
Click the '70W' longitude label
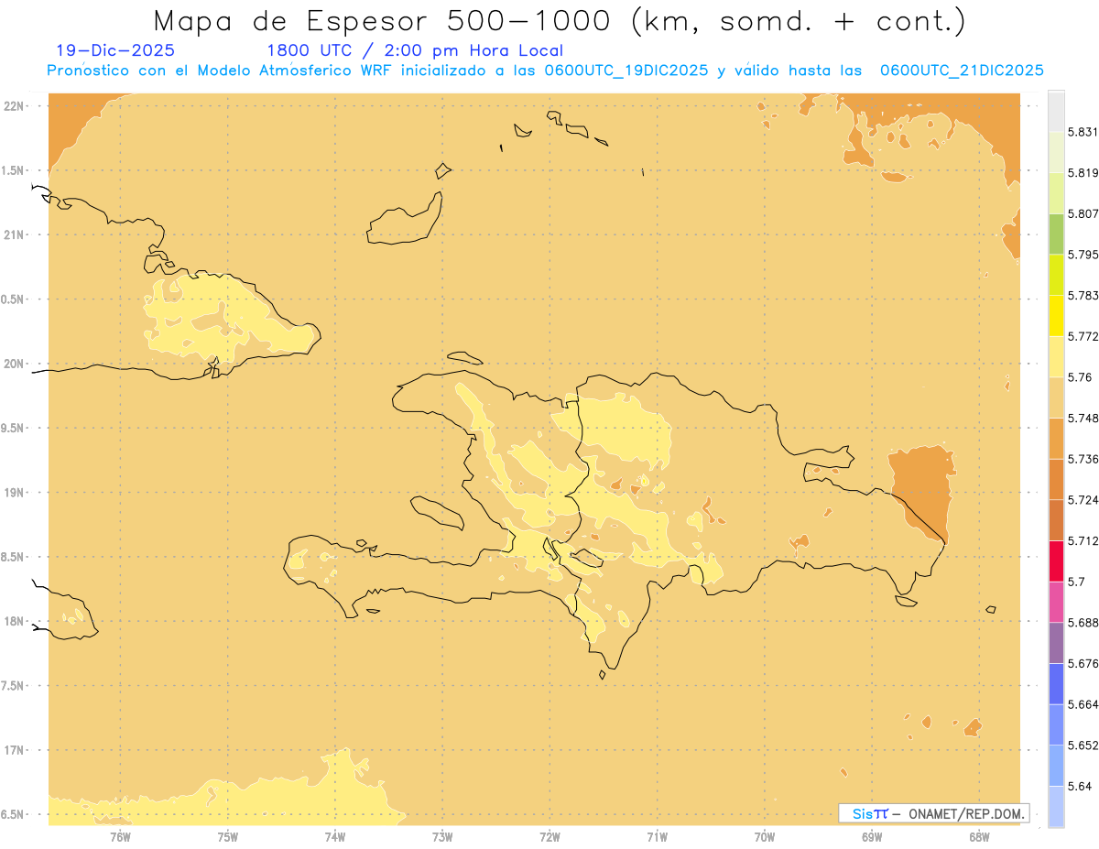point(765,836)
